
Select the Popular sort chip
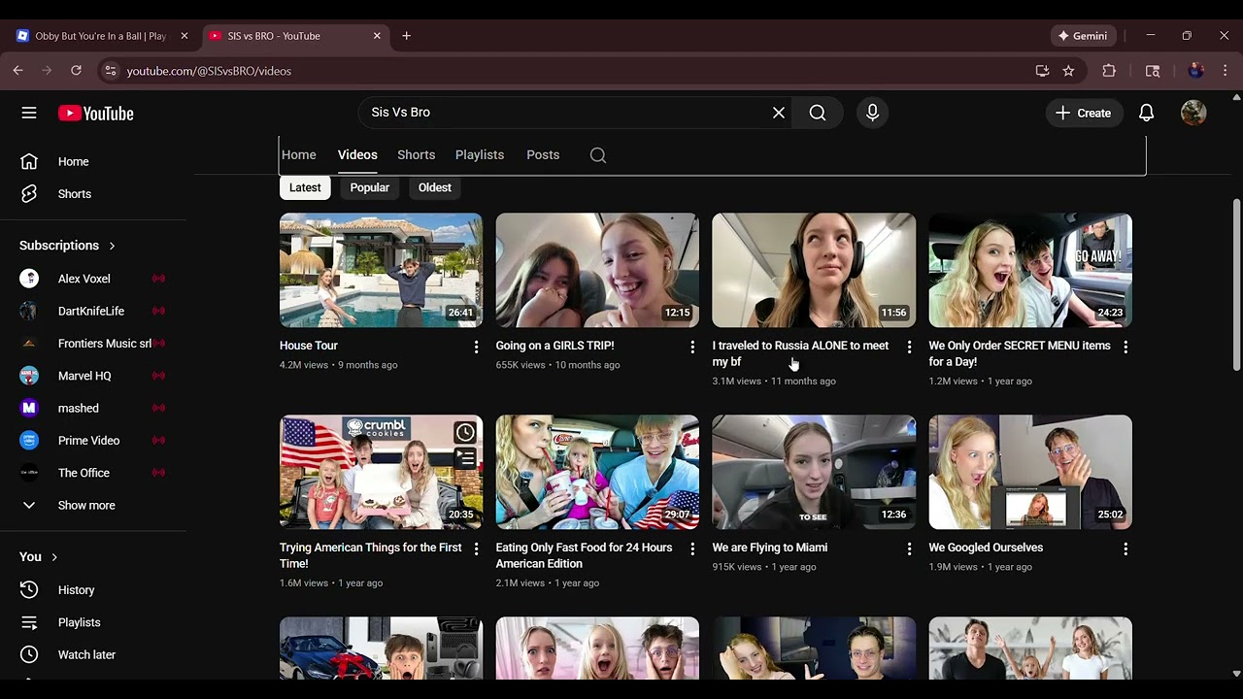(370, 187)
